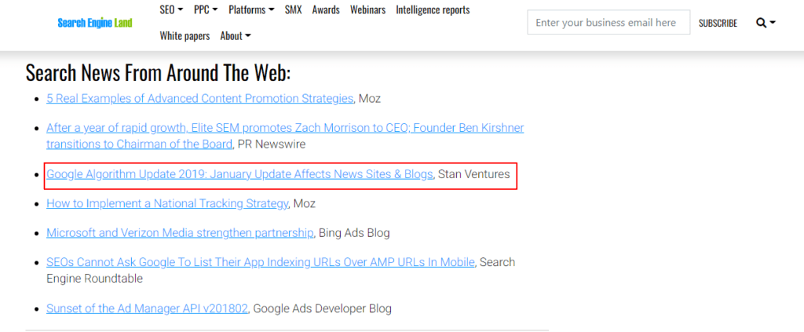The height and width of the screenshot is (332, 804).
Task: Click the Search Engine Land logo
Action: click(95, 23)
